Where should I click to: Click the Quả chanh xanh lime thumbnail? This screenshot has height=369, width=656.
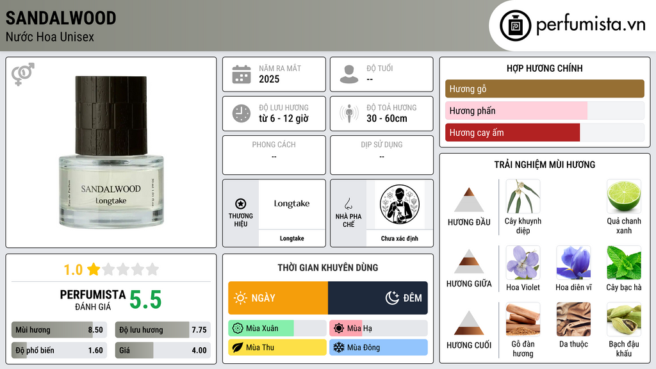tap(624, 196)
